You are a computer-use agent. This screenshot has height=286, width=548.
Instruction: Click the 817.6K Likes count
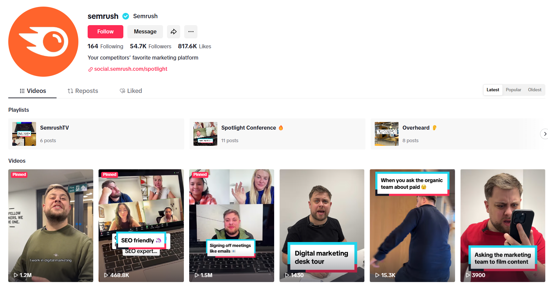194,46
